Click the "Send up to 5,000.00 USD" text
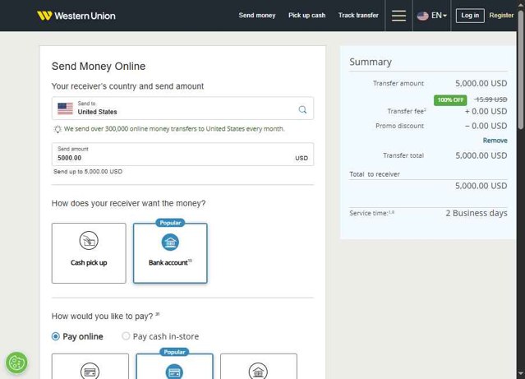525x379 pixels. click(88, 172)
